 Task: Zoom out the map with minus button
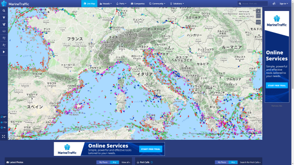(x=258, y=16)
